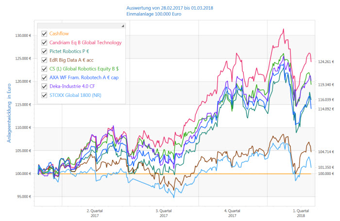Click the chart title date range text
Screen dimensions: 340x221
170,8
